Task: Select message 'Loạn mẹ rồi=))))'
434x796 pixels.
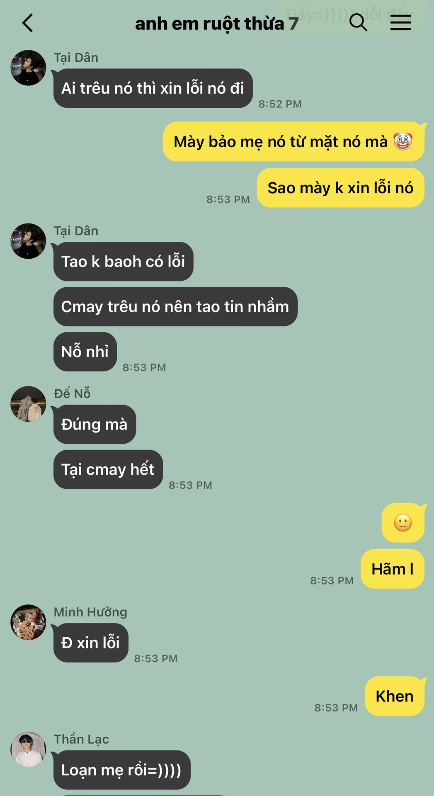Action: pos(122,770)
